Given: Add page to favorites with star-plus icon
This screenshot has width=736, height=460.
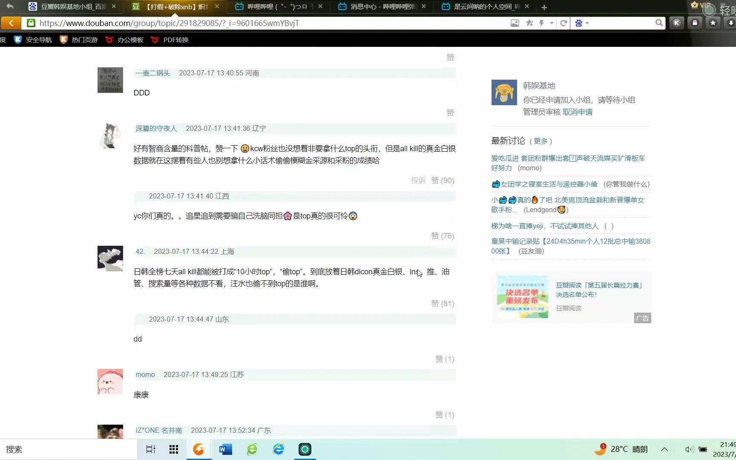Looking at the screenshot, I should coord(529,23).
